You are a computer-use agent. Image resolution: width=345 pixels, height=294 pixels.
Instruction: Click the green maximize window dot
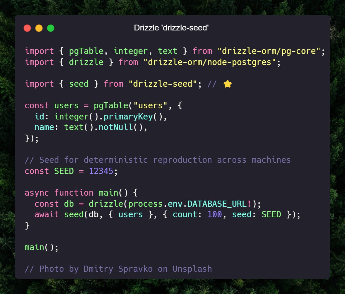tap(51, 28)
